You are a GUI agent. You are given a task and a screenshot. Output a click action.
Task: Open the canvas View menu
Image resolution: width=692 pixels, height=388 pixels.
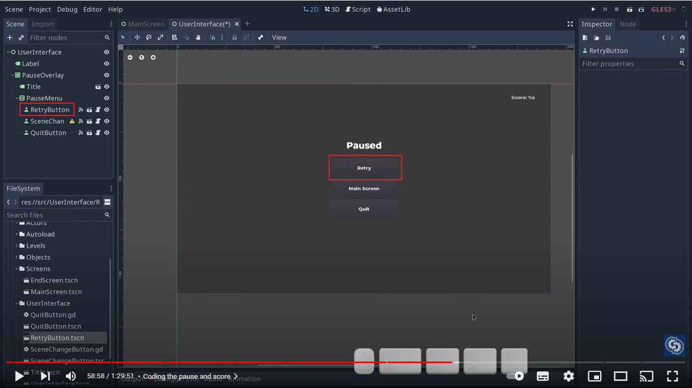pos(279,37)
